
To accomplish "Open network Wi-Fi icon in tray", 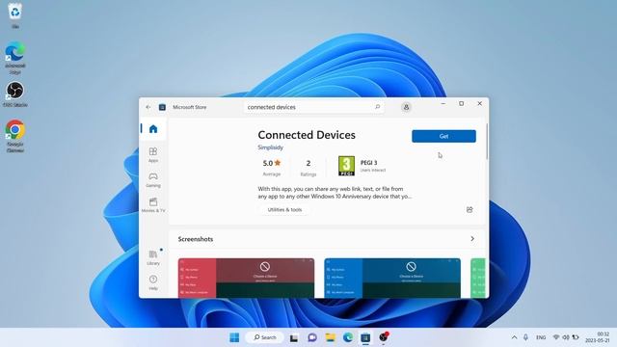I will pos(556,337).
